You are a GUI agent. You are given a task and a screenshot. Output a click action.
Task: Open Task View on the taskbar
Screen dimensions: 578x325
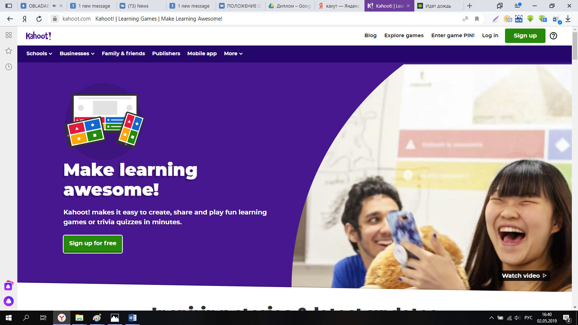point(43,318)
